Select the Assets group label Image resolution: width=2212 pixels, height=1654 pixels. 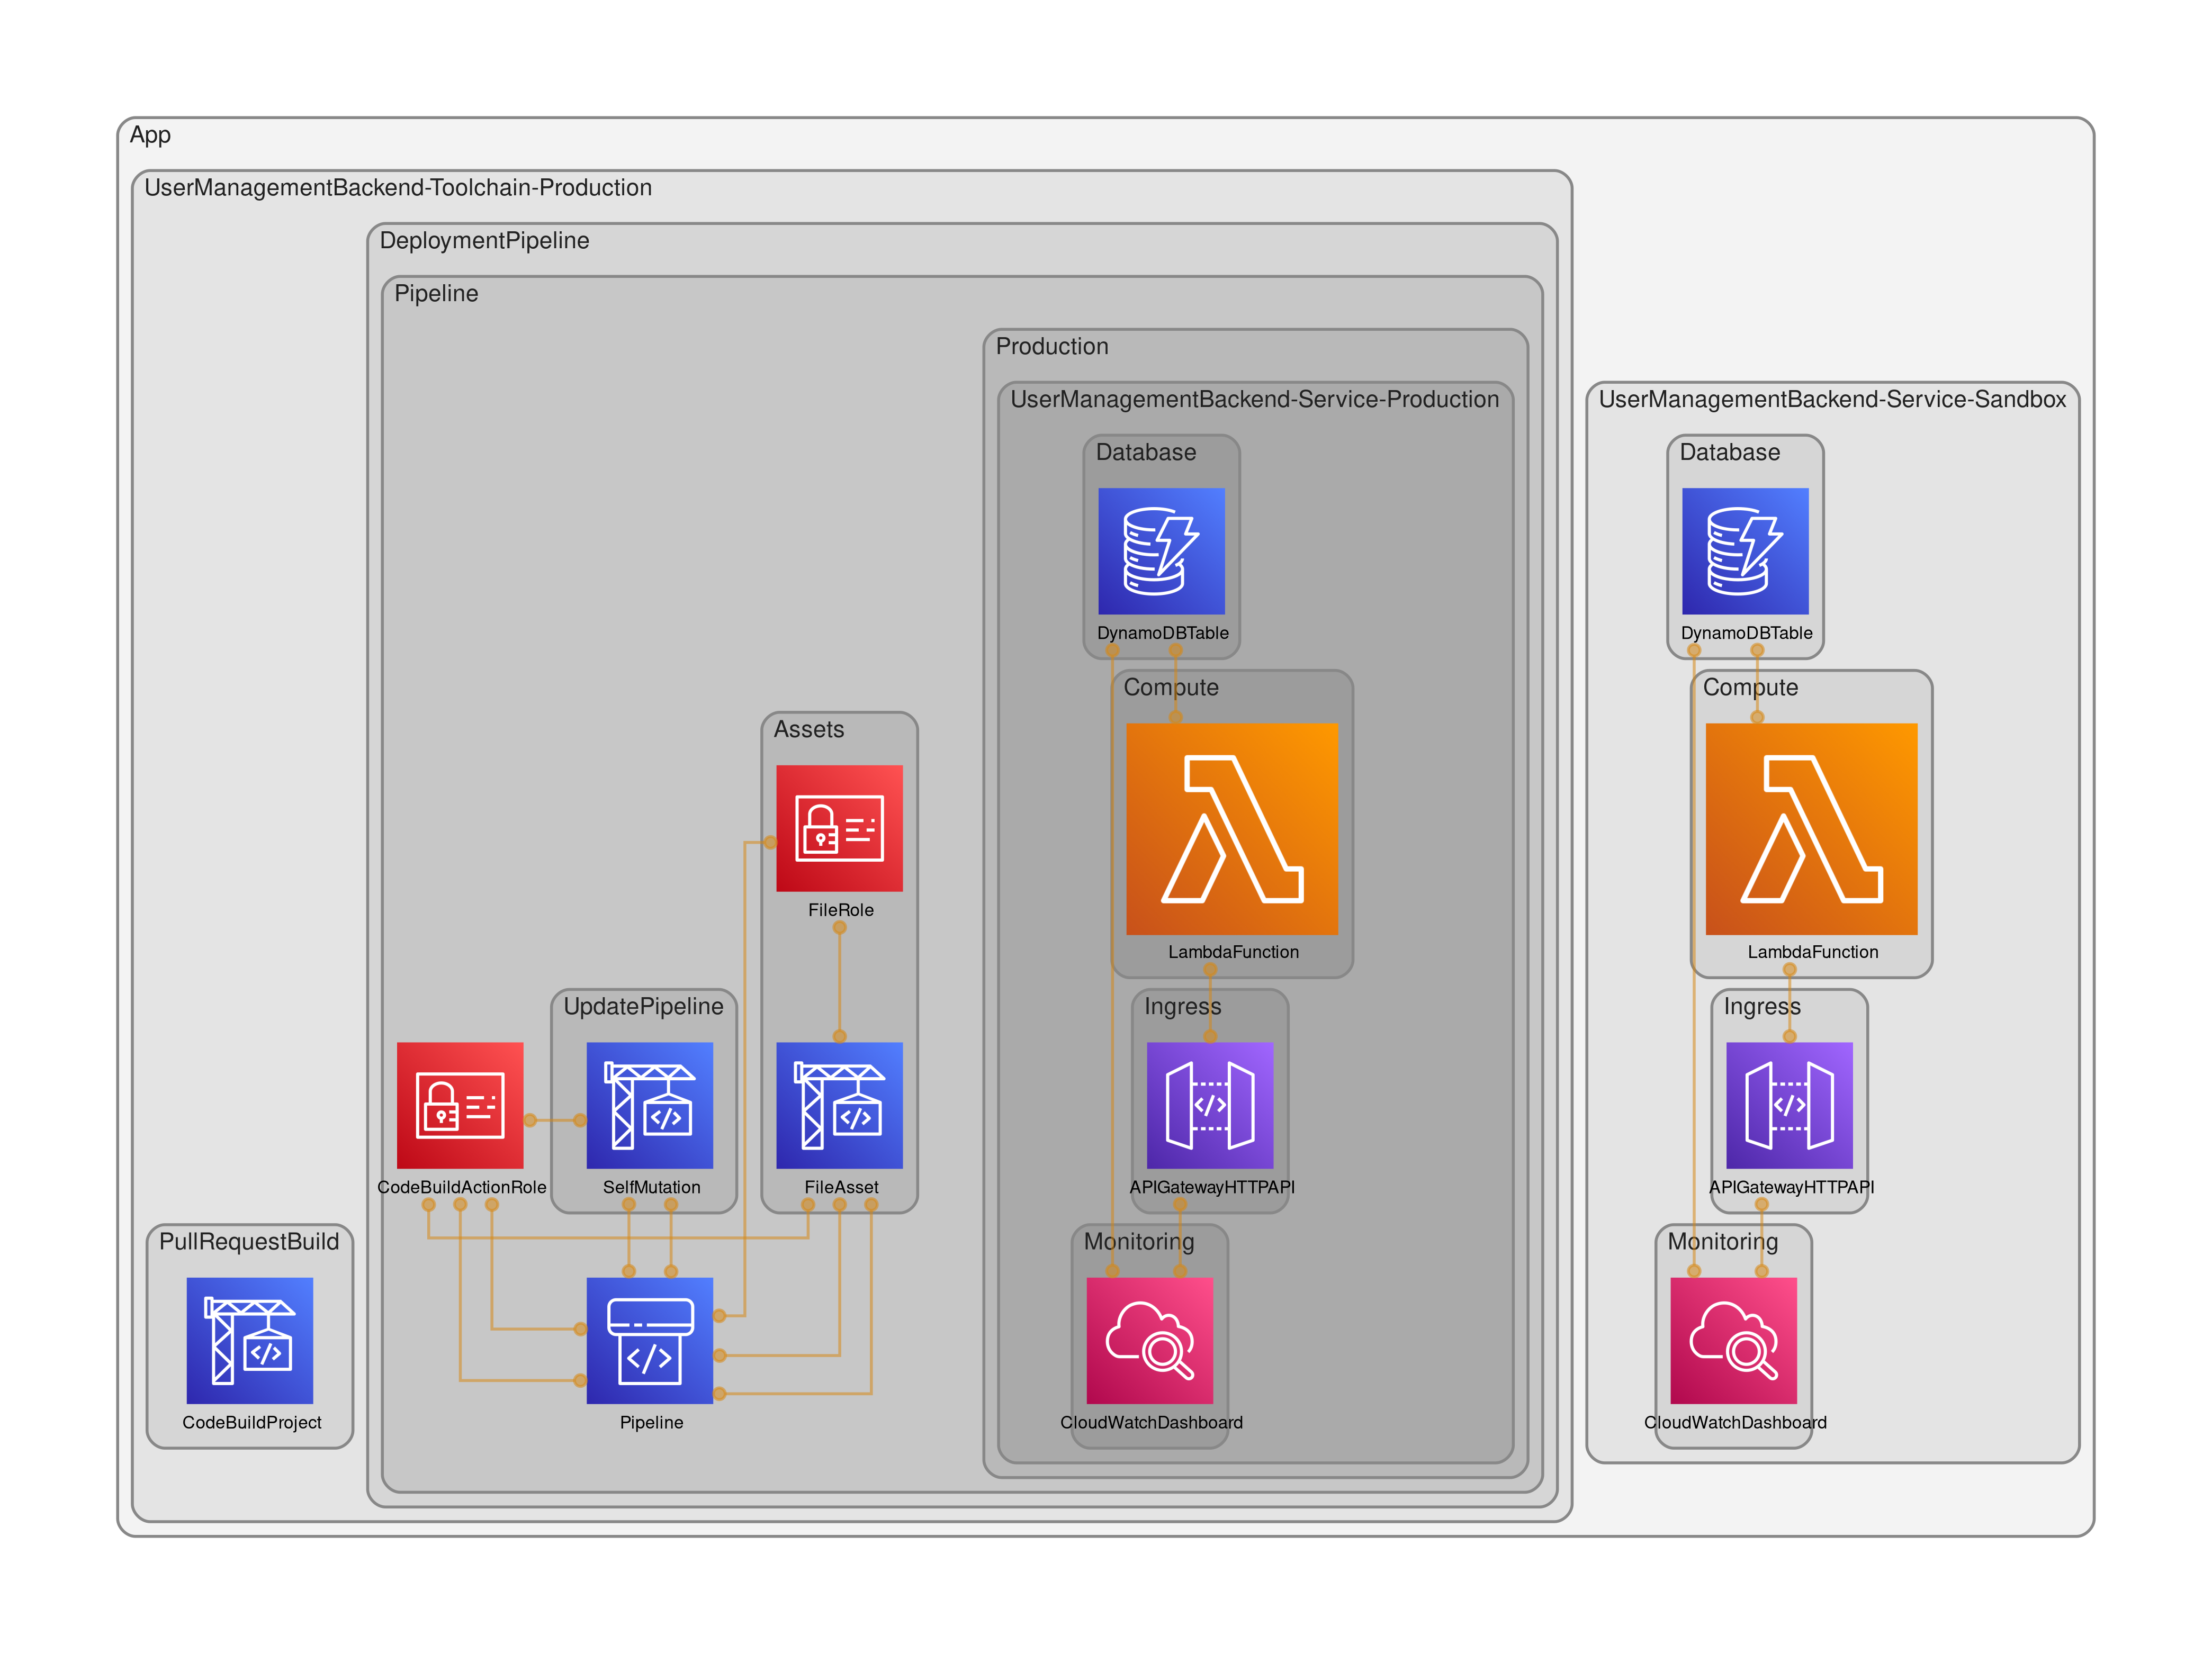coord(808,730)
